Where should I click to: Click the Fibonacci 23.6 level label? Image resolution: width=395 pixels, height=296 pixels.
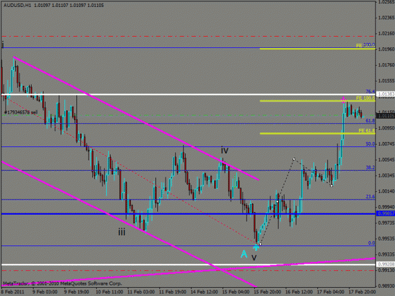370,197
